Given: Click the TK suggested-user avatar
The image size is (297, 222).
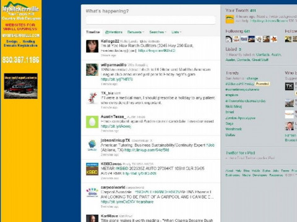Looking at the screenshot, I should pyautogui.click(x=290, y=86).
